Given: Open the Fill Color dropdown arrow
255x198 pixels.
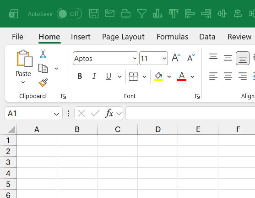Looking at the screenshot, I should 169,77.
